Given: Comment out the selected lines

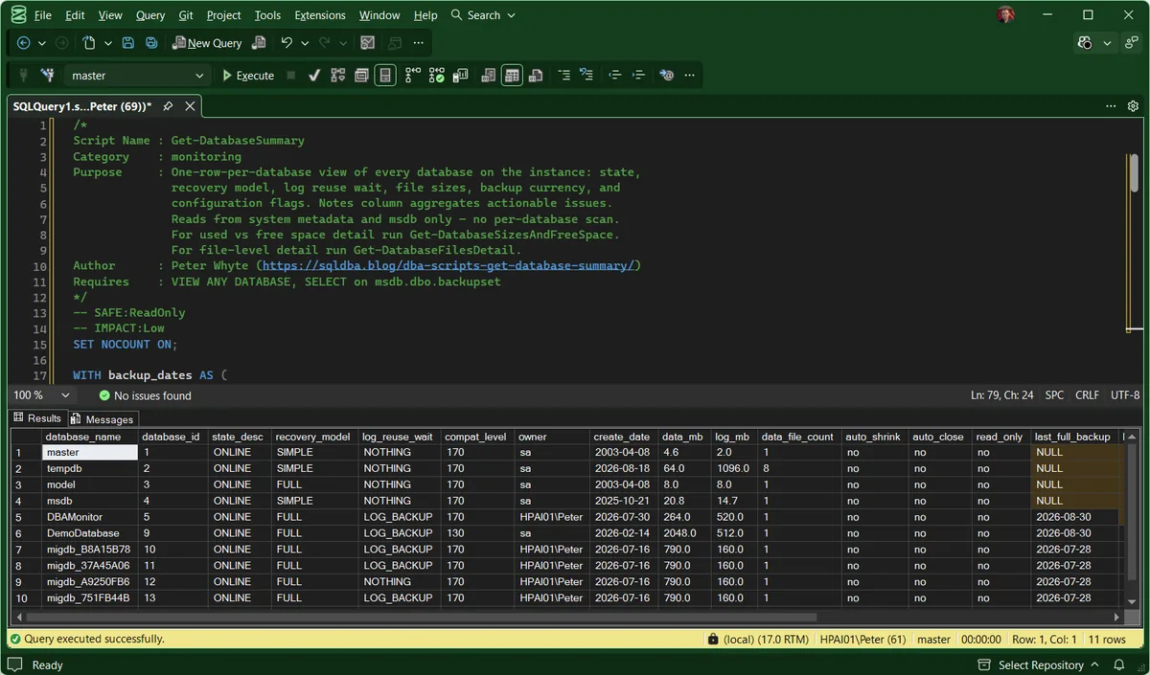Looking at the screenshot, I should [x=563, y=75].
